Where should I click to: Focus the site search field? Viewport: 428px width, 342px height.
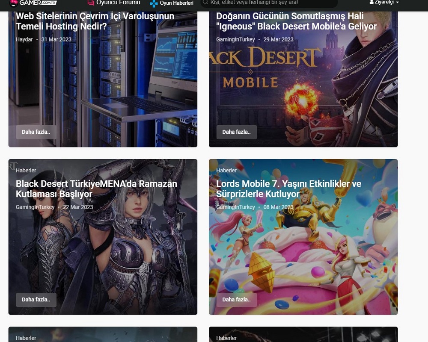269,3
